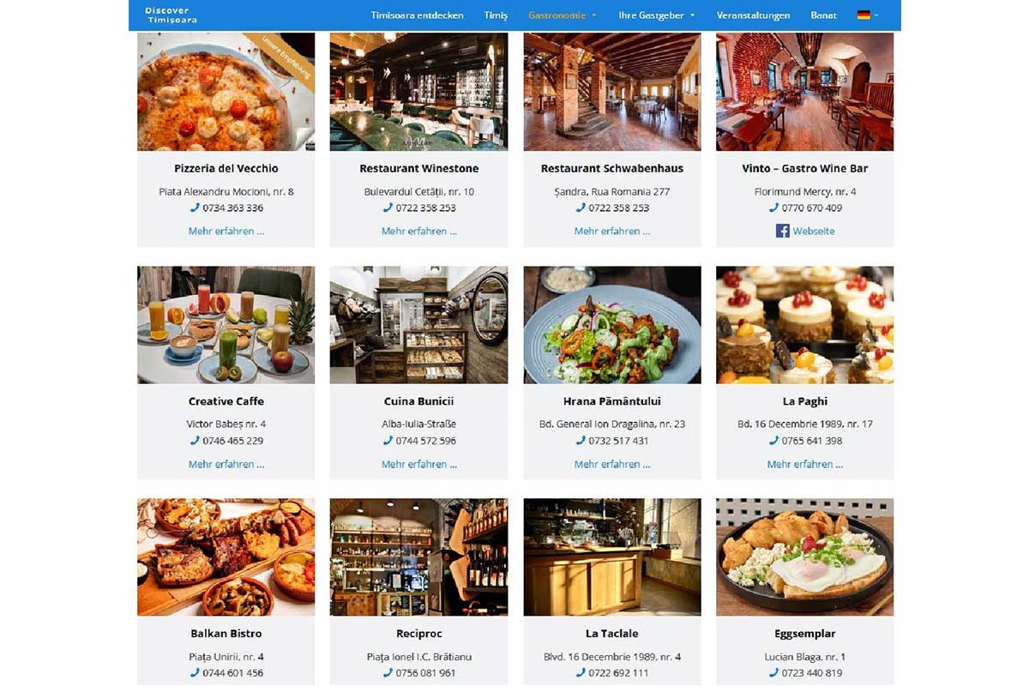Click the Facebook icon under Vinto – Gastro Wine Bar
The image size is (1029, 686).
[x=782, y=231]
